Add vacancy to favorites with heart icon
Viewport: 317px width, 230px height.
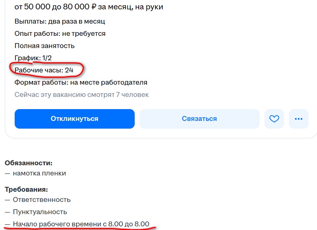[274, 119]
